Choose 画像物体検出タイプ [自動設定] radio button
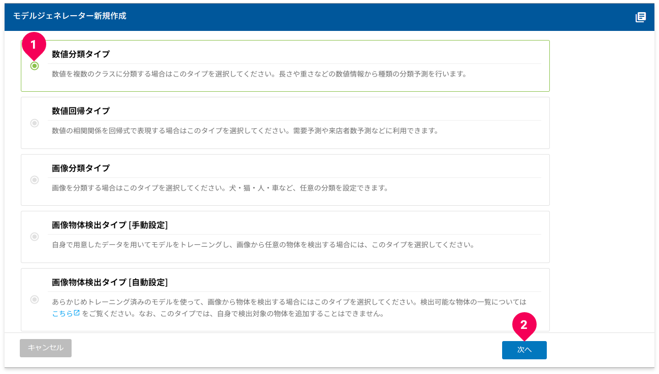The width and height of the screenshot is (659, 374). [35, 300]
